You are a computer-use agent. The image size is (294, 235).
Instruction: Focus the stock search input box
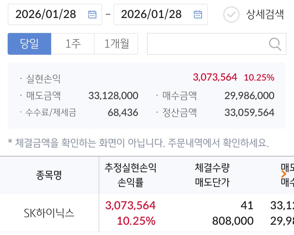click(207, 44)
